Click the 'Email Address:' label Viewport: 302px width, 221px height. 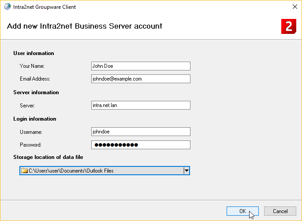click(35, 79)
